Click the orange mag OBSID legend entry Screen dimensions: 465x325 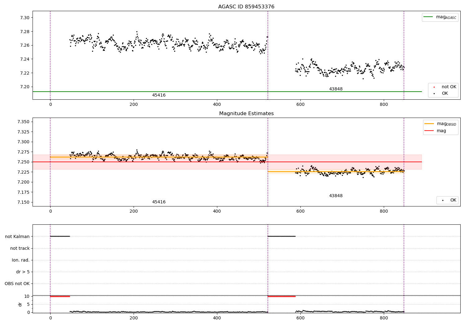pos(441,124)
